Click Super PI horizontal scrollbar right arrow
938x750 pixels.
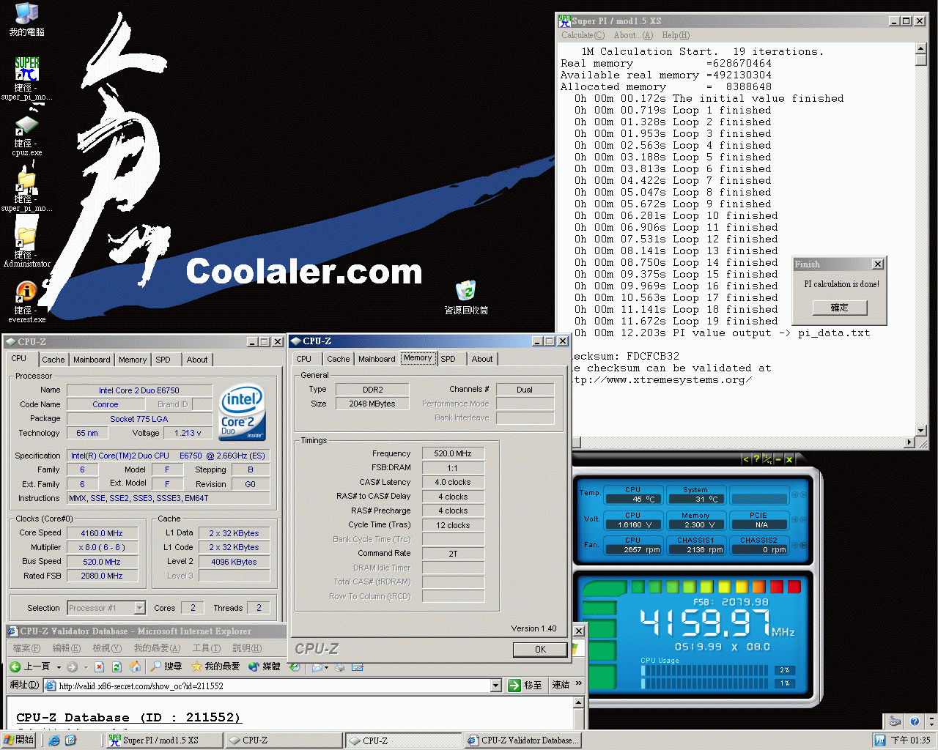click(x=909, y=442)
